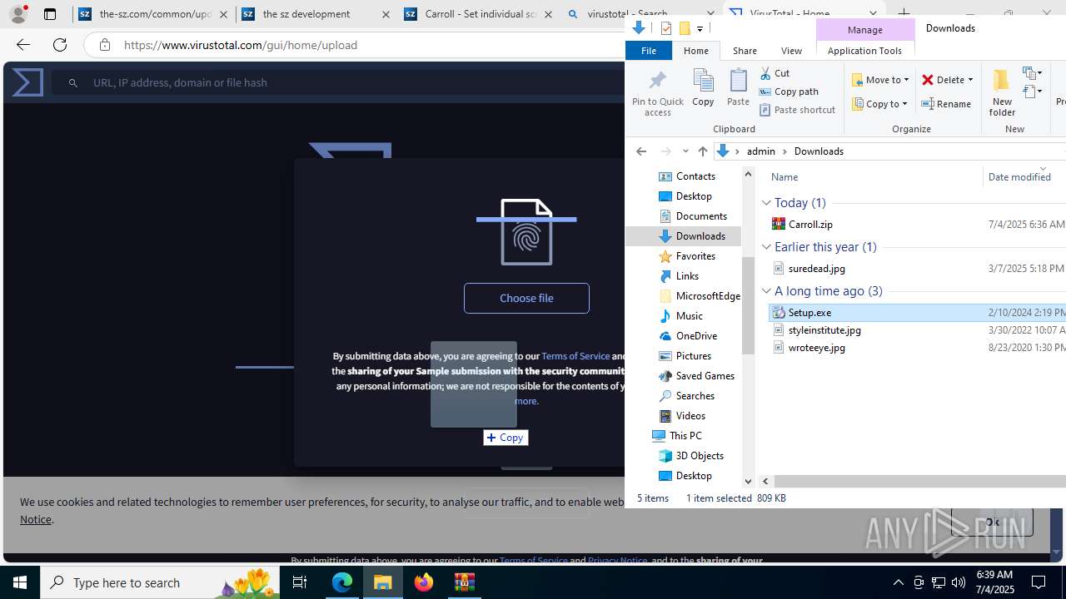Click the Notice link in cookie banner
Image resolution: width=1066 pixels, height=599 pixels.
(x=36, y=519)
